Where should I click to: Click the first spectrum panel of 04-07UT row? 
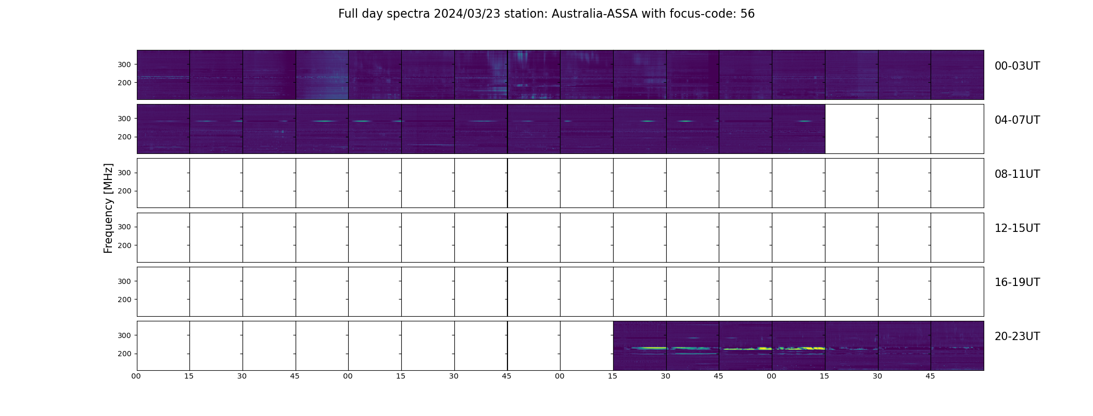pos(163,129)
